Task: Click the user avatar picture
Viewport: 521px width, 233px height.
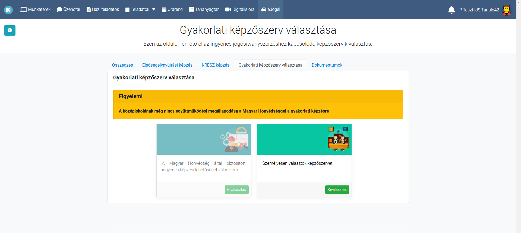Action: point(506,10)
